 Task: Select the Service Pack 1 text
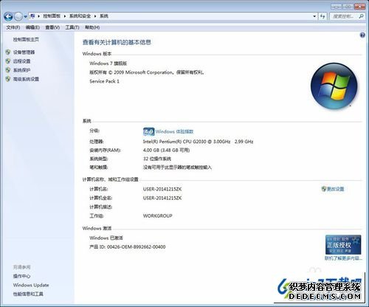104,81
